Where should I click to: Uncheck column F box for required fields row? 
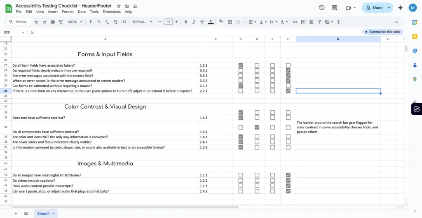pos(288,70)
